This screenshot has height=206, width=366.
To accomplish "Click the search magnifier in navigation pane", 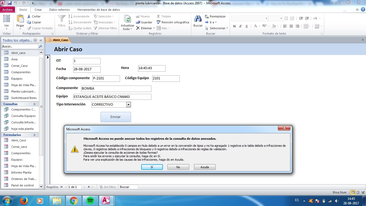I will coord(41,46).
